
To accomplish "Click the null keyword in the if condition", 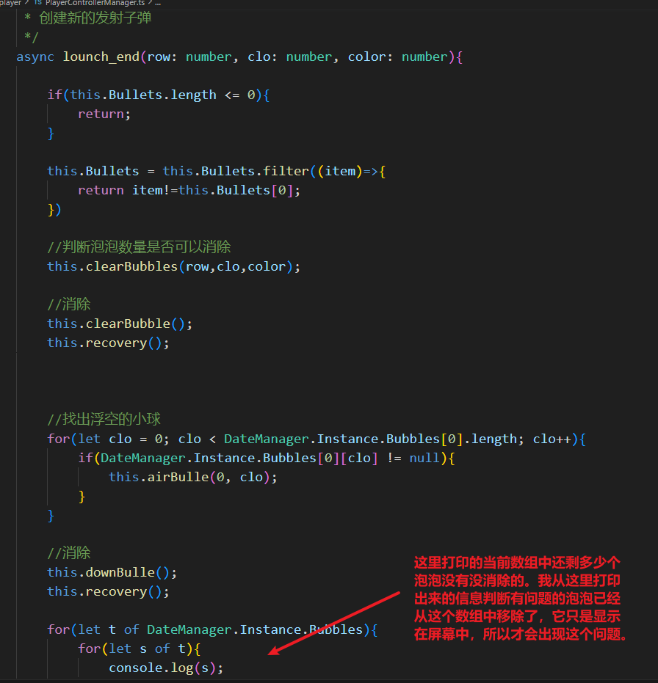I will 424,458.
